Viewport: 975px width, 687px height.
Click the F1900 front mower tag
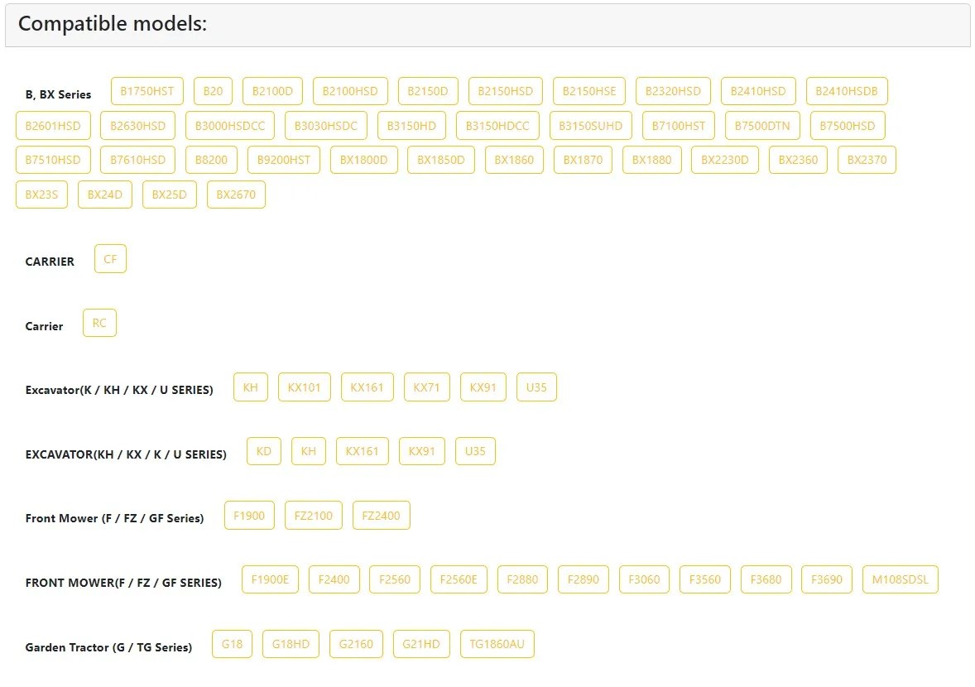click(x=249, y=516)
